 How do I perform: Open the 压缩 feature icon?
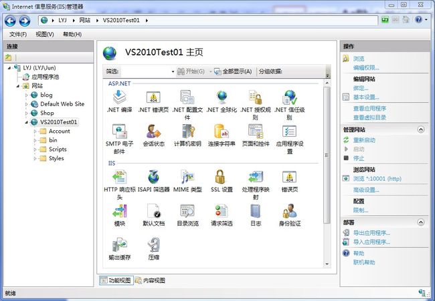tap(153, 245)
